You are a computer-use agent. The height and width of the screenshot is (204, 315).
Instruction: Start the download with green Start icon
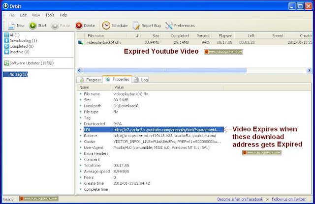pyautogui.click(x=33, y=26)
